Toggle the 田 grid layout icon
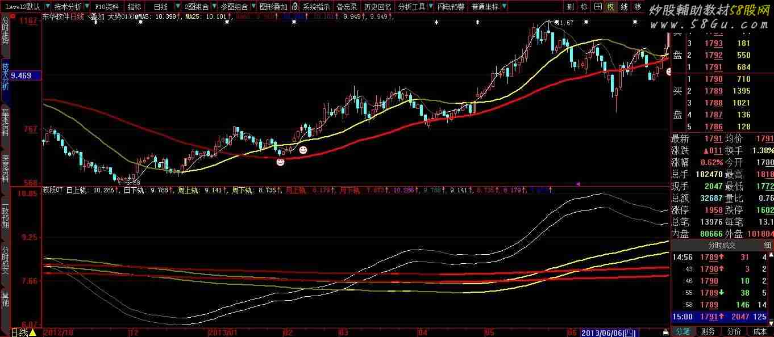774x337 pixels. pos(597,7)
